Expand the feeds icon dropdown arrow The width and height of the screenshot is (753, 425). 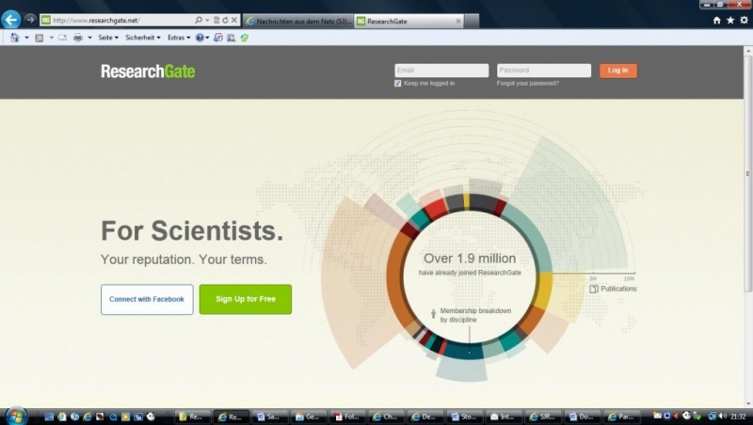point(52,38)
